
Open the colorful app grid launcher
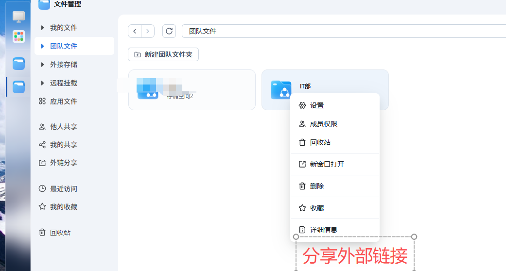[x=19, y=36]
